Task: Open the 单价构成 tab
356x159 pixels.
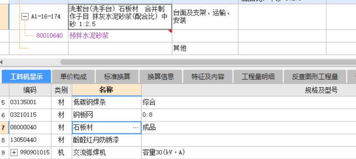Action: 73,77
